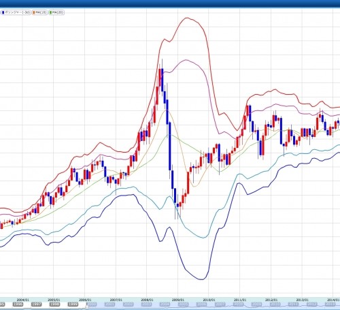The image size is (340, 310).
Task: Click the 2006/01 x-axis label
Action: (85, 300)
